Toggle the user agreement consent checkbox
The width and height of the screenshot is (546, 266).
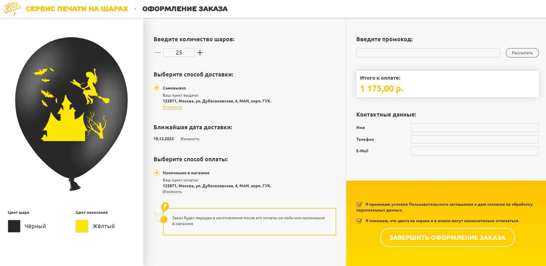359,205
